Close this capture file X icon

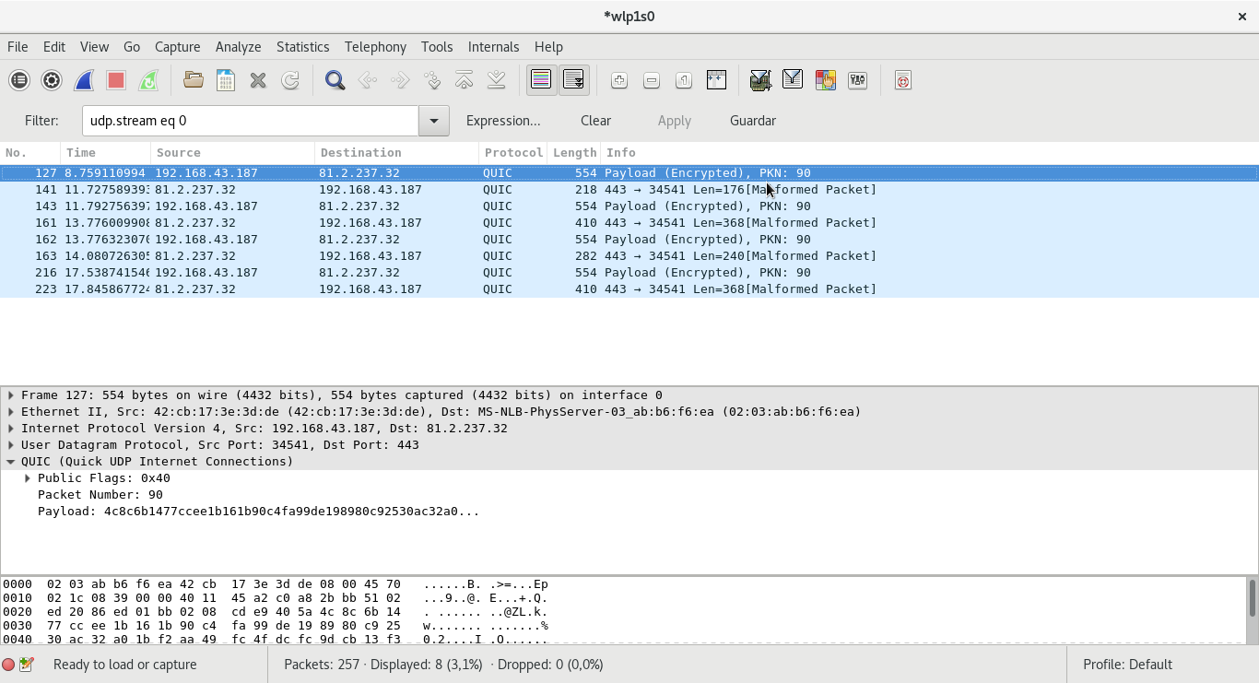click(x=258, y=80)
